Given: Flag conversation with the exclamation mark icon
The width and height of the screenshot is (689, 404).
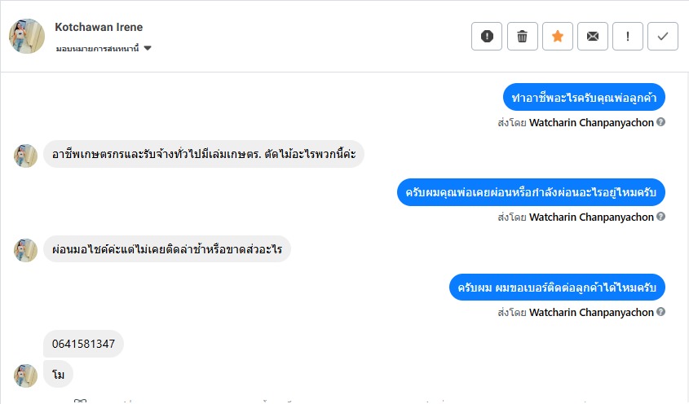Looking at the screenshot, I should [x=628, y=36].
